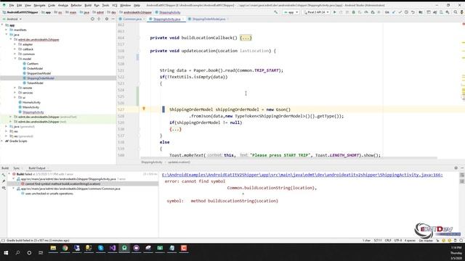Select the Sync tab in Build panel
The width and height of the screenshot is (465, 261).
pyautogui.click(x=16, y=168)
